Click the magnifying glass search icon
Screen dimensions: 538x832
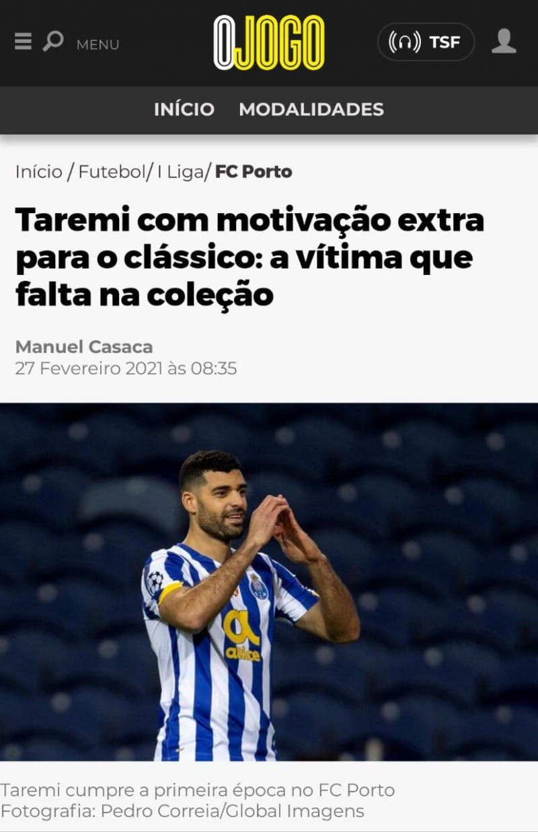(x=53, y=42)
